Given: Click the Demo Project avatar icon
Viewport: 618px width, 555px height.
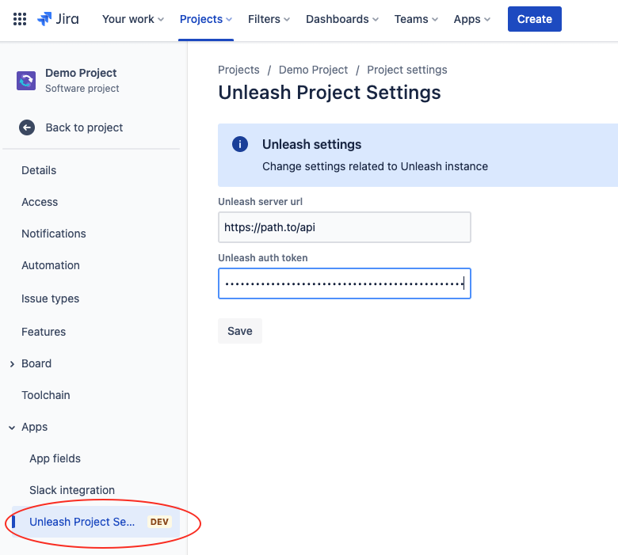Looking at the screenshot, I should [x=26, y=81].
